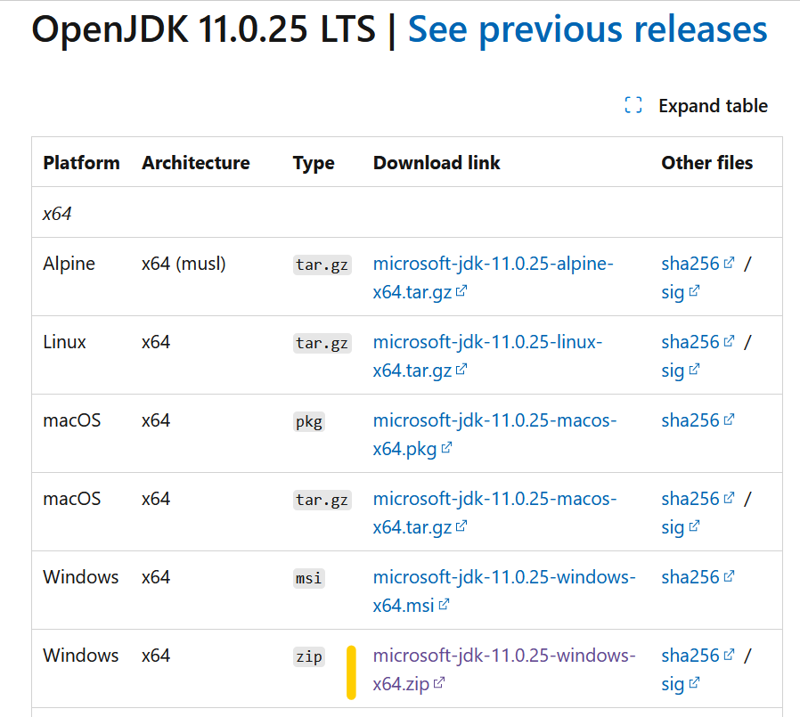Click external link icon after windows-x64.msi
This screenshot has height=717, width=800.
point(444,605)
